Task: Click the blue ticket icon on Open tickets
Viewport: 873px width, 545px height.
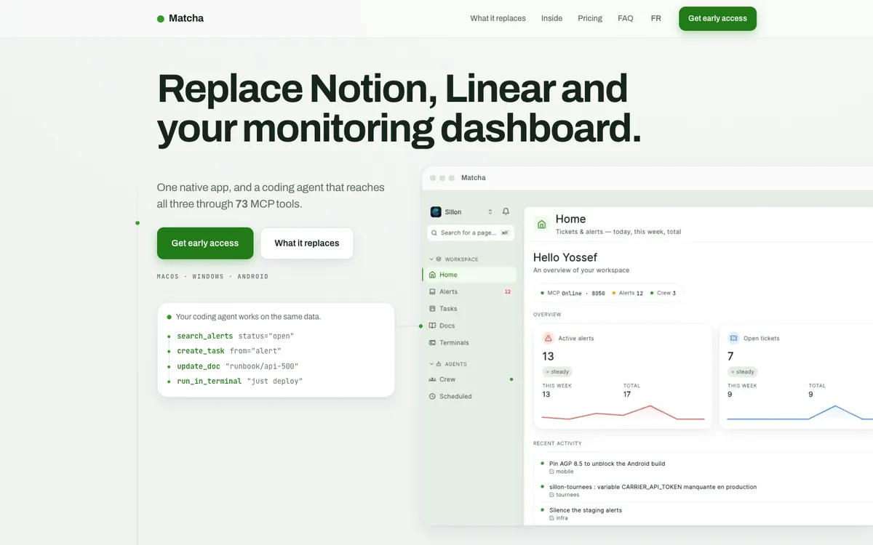Action: (x=733, y=338)
